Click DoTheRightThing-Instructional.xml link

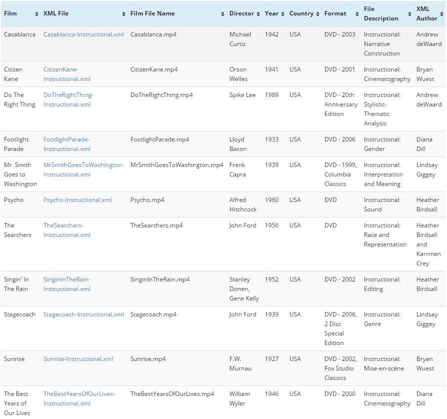[x=68, y=99]
